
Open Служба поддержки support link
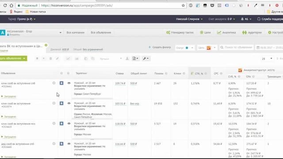coord(270,19)
